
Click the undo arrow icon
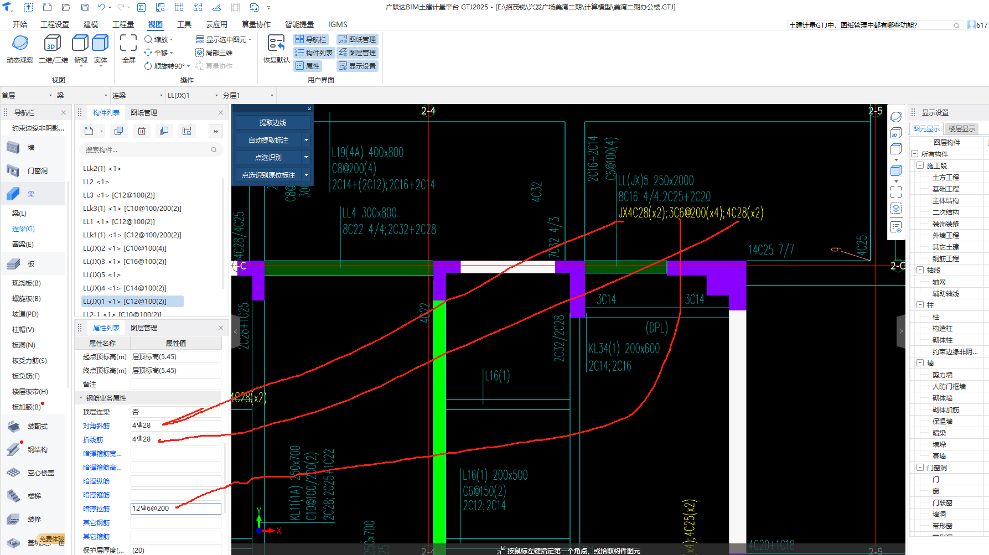tap(102, 7)
